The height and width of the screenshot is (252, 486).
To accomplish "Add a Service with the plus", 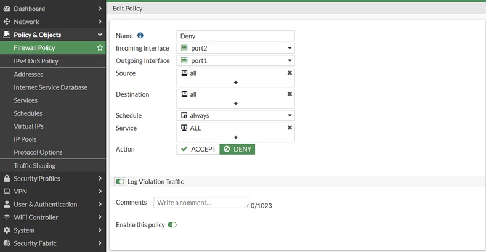I will [235, 137].
